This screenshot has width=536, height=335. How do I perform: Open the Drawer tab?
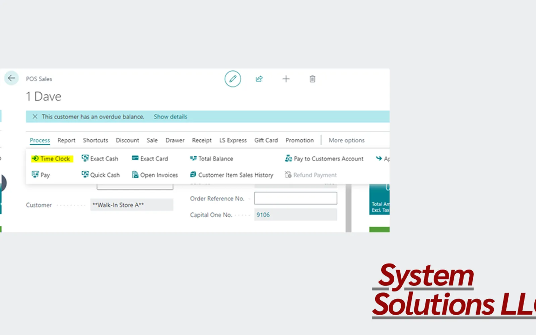tap(175, 140)
